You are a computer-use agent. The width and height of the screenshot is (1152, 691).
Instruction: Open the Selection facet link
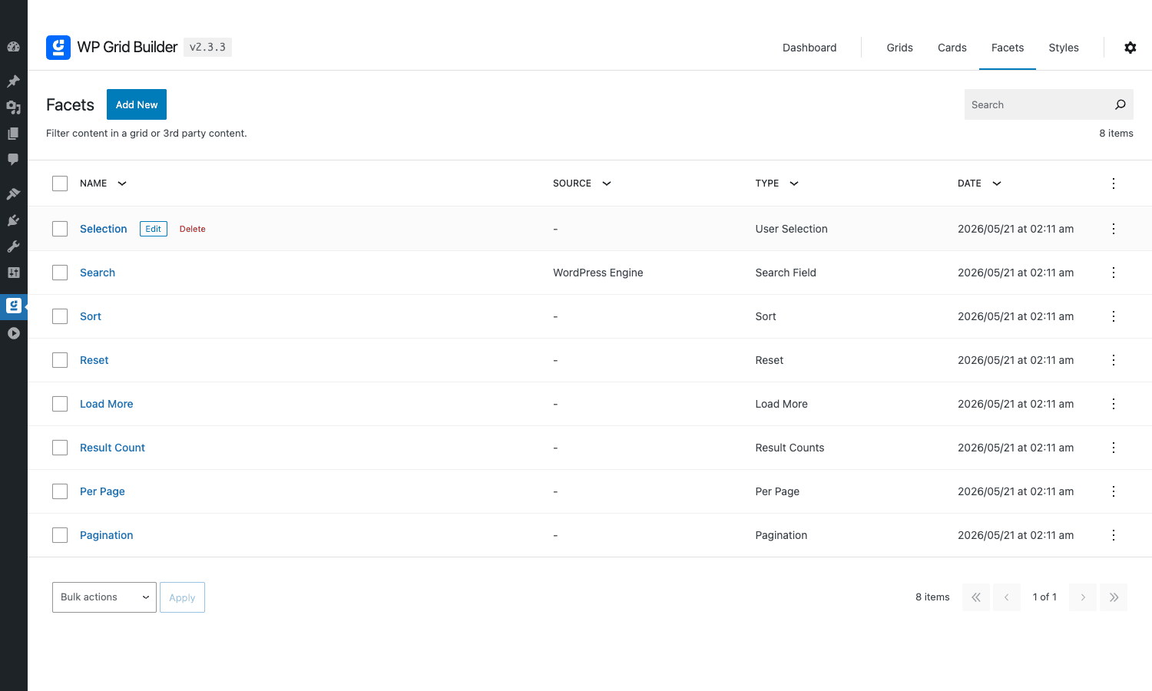click(104, 229)
